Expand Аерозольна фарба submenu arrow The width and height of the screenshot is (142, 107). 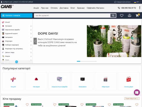pos(31,30)
